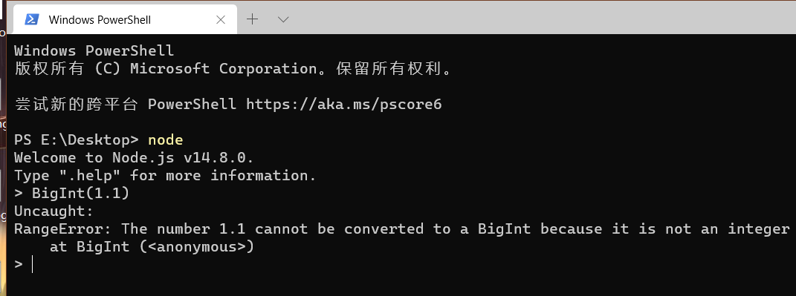796x296 pixels.
Task: Click the PS E:\Desktop> prompt text
Action: (x=76, y=140)
